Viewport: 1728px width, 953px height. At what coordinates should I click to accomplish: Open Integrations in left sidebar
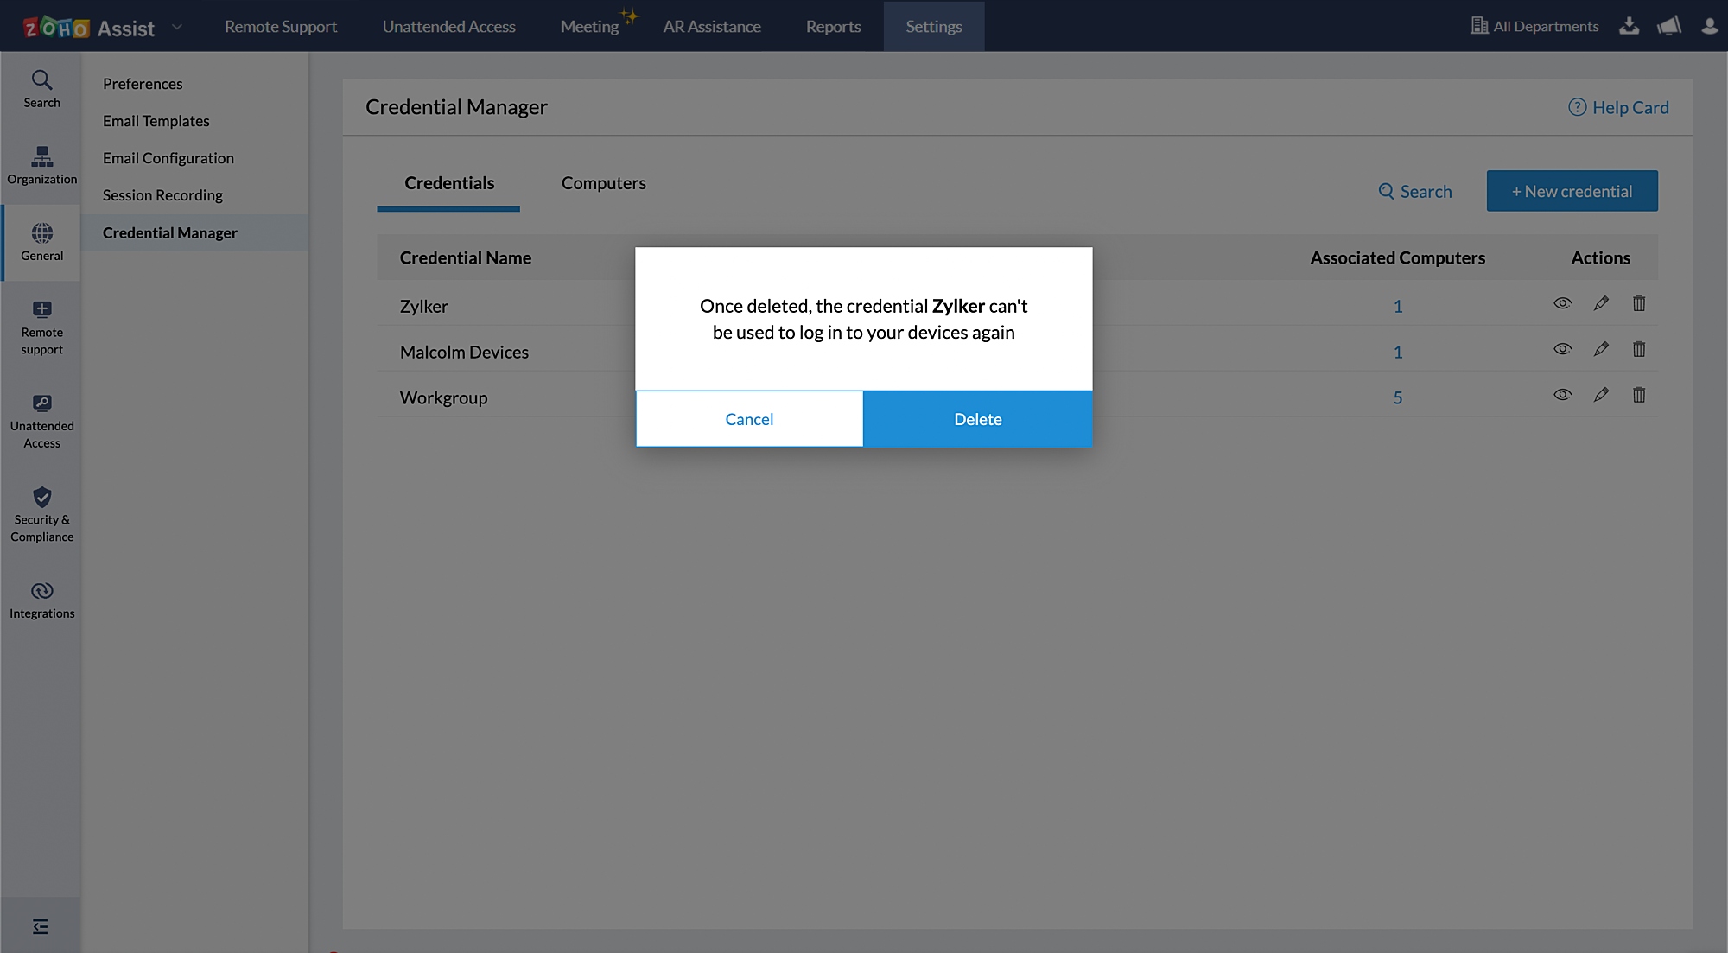point(41,600)
